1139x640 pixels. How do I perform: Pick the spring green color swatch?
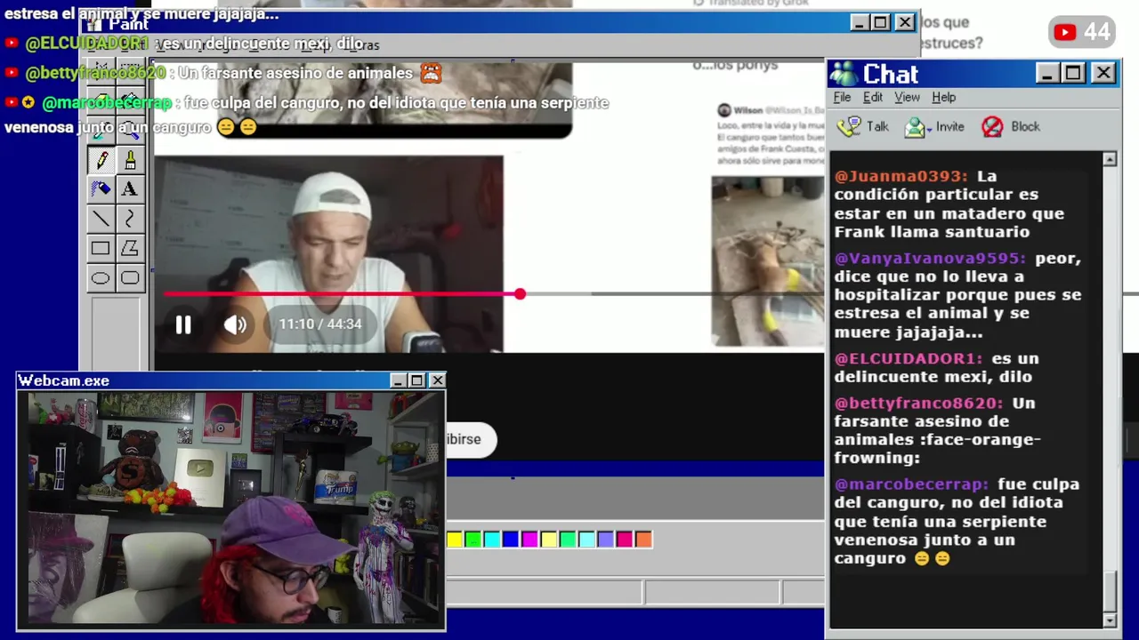pyautogui.click(x=568, y=539)
